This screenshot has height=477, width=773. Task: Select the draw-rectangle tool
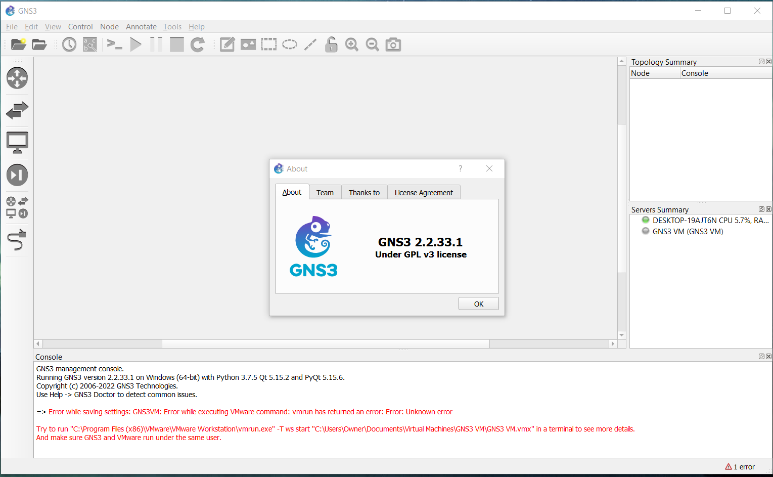[268, 45]
